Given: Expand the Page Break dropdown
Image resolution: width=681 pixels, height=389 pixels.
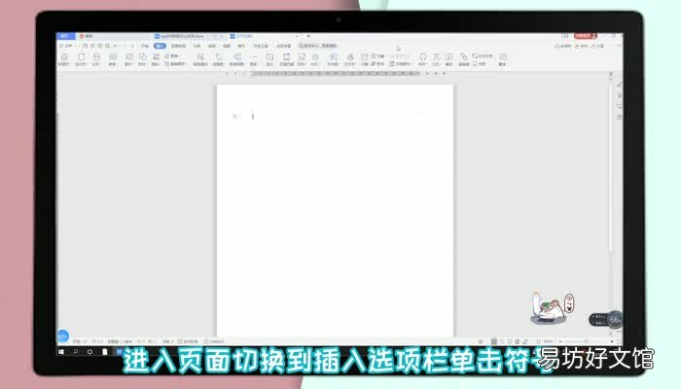Looking at the screenshot, I should click(96, 64).
